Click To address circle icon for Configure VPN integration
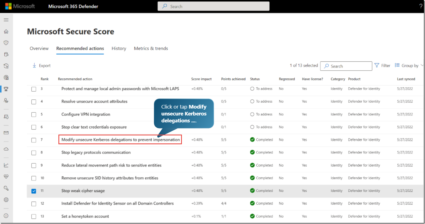 (252, 114)
